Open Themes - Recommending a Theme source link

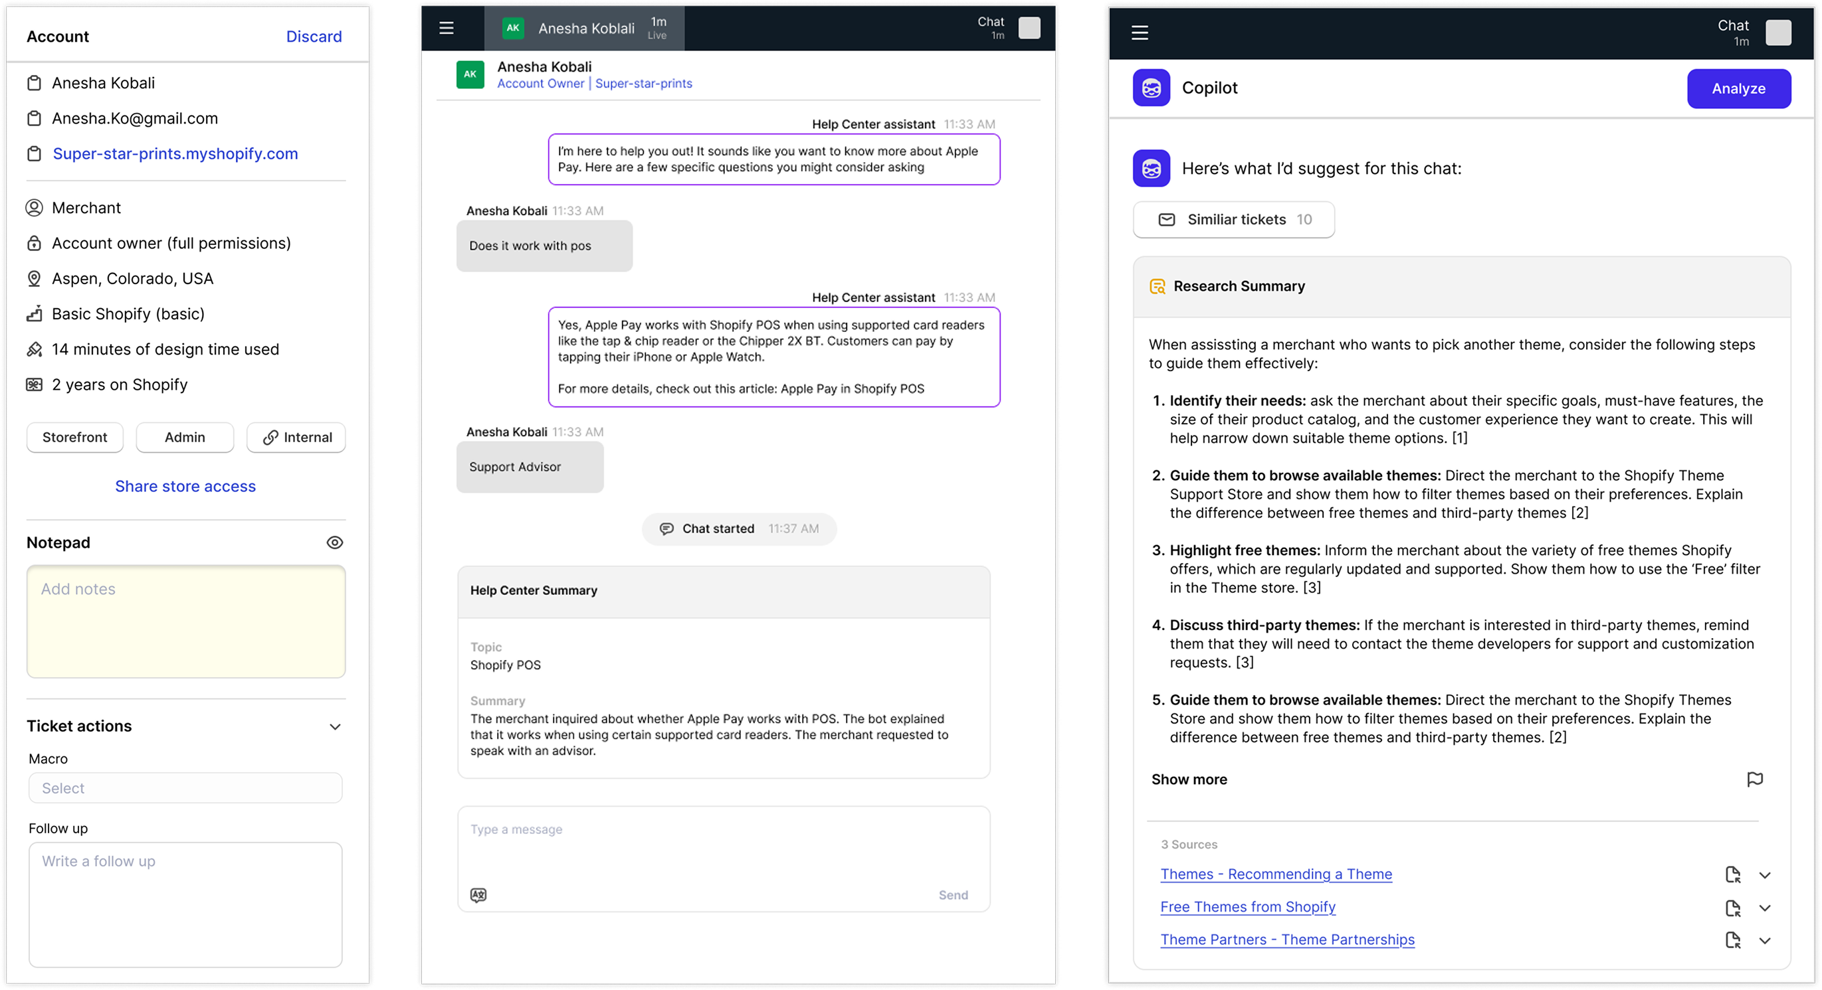point(1276,874)
